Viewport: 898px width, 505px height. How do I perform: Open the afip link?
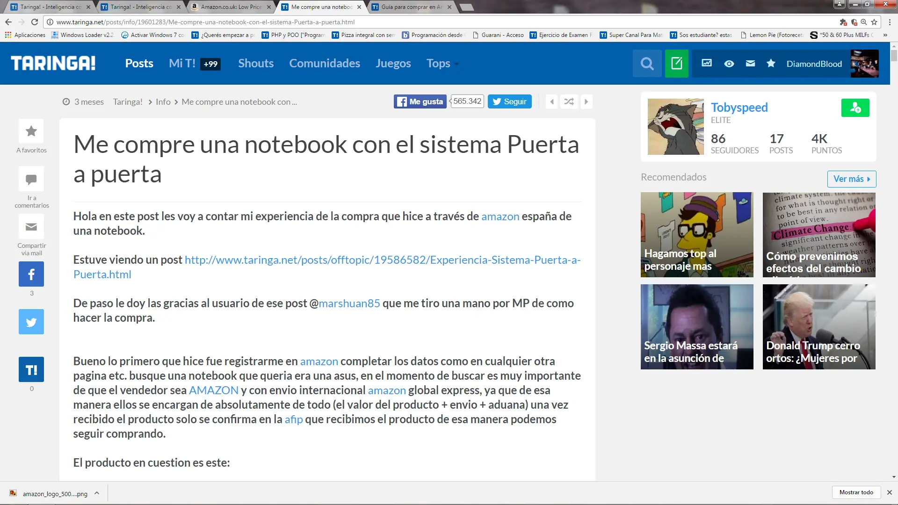coord(294,419)
